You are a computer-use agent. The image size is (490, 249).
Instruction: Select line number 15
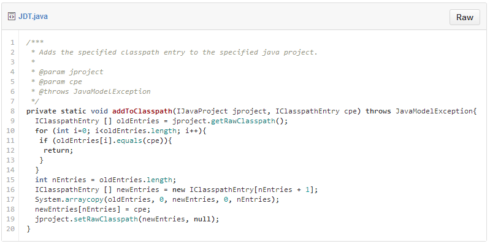[x=12, y=180]
